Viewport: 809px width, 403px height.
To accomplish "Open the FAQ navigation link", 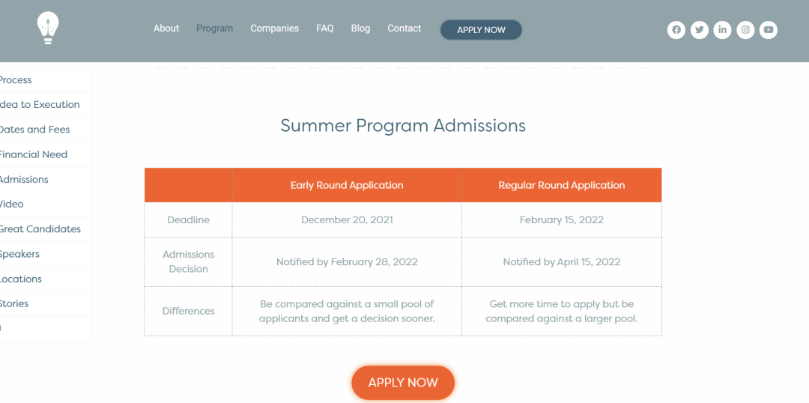I will point(325,28).
